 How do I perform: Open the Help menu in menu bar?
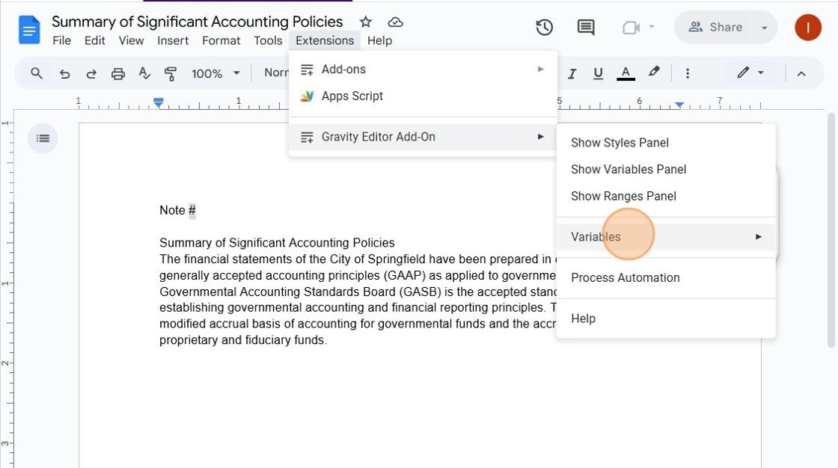(x=379, y=40)
